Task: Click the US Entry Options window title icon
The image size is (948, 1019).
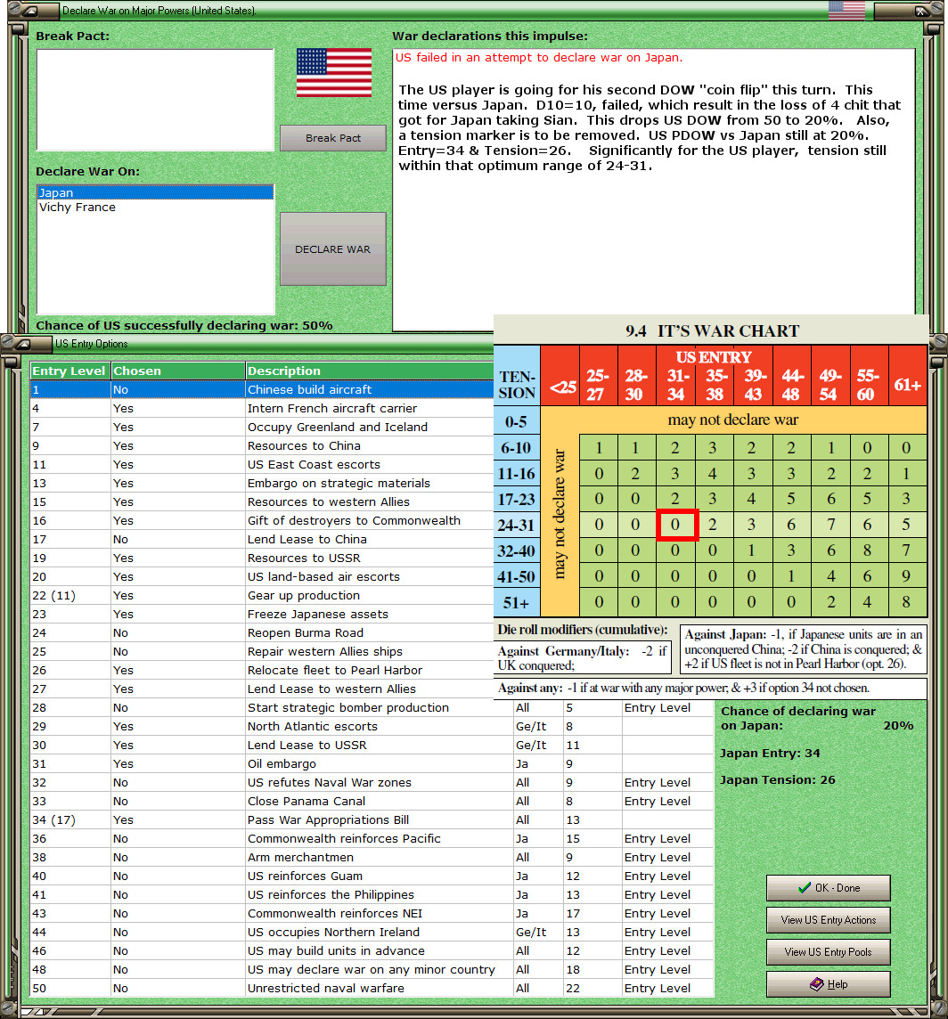Action: click(x=23, y=343)
